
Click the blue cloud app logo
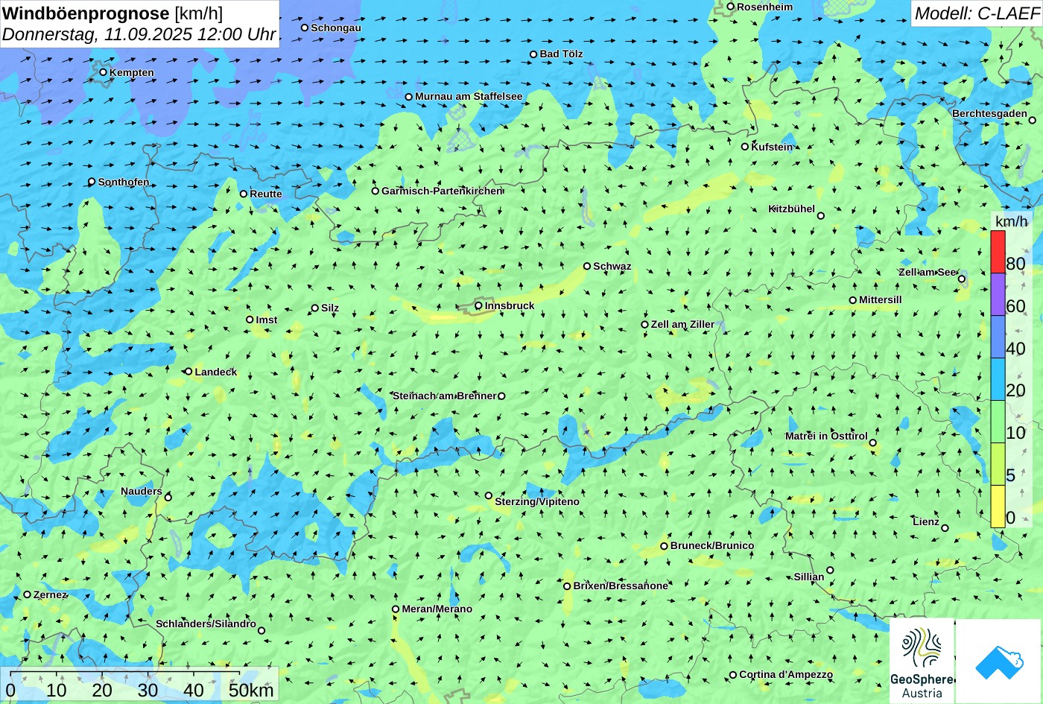pos(999,662)
